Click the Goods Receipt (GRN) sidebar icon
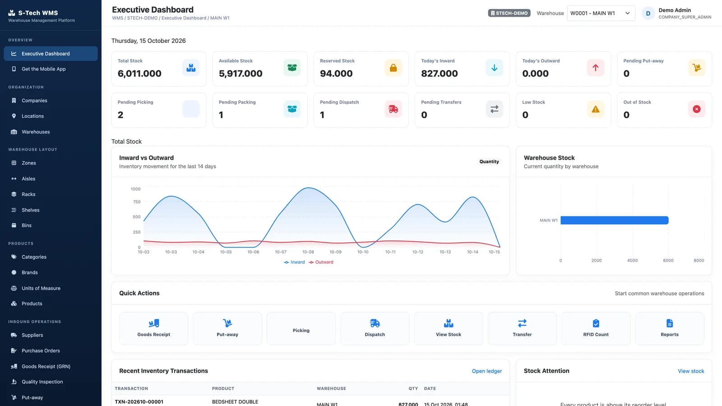The height and width of the screenshot is (406, 722). pyautogui.click(x=14, y=366)
